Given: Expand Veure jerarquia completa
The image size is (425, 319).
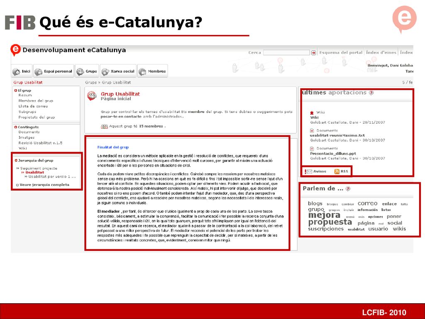Looking at the screenshot, I should click(44, 185).
